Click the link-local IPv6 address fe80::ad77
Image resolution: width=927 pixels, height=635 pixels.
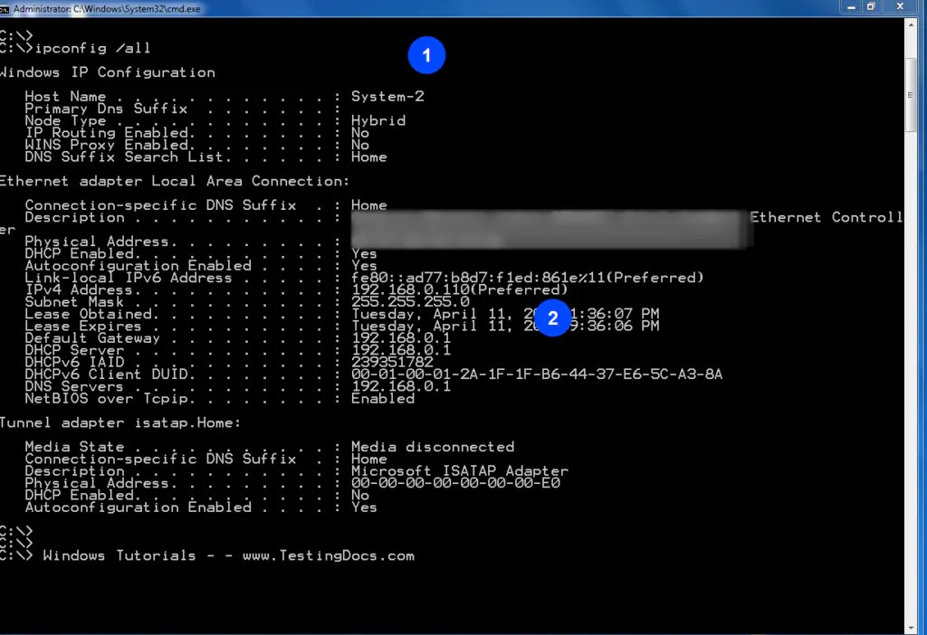point(528,278)
